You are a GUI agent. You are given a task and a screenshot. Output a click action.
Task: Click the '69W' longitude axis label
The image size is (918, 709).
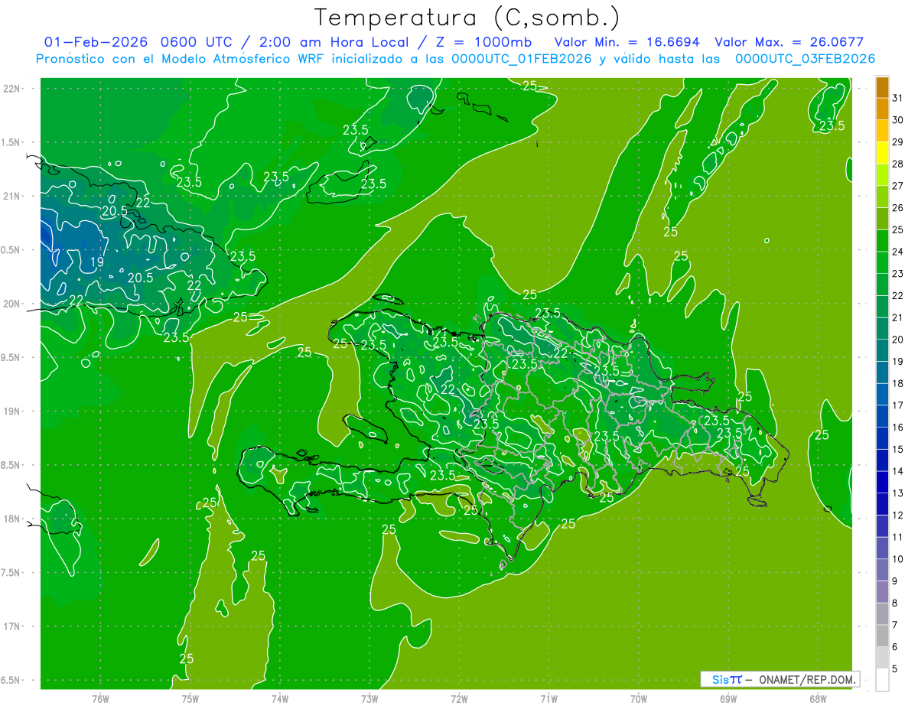[728, 699]
